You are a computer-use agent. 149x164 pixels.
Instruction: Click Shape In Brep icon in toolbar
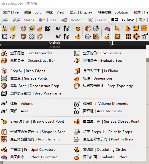(x=88, y=28)
